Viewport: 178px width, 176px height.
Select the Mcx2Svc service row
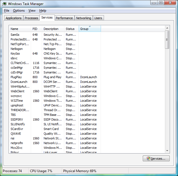tap(55, 148)
